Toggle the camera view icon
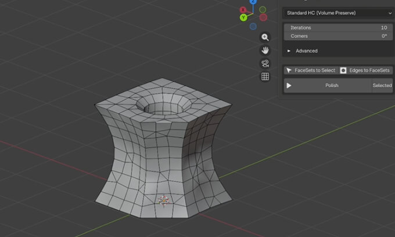 coord(265,64)
